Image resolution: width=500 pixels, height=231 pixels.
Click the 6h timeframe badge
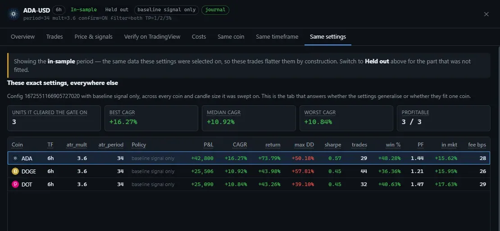tap(59, 9)
